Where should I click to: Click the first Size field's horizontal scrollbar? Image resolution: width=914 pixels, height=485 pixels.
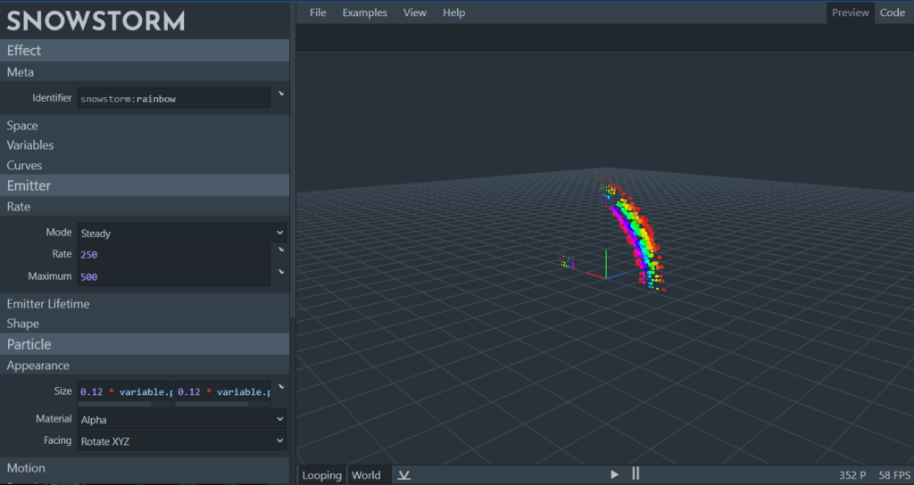tap(124, 404)
